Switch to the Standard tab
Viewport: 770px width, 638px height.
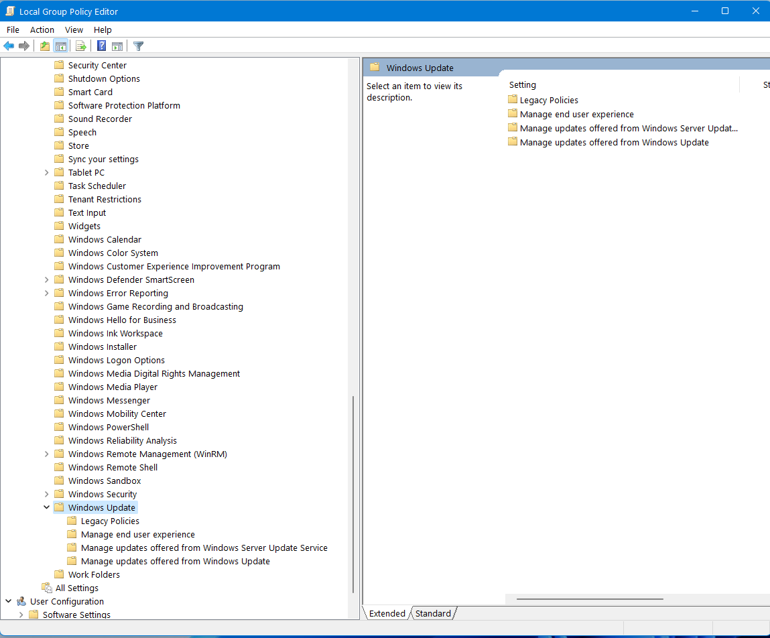coord(433,613)
